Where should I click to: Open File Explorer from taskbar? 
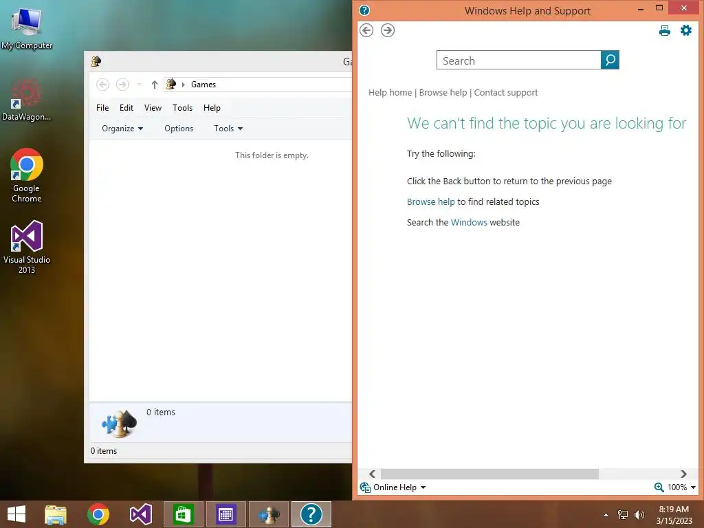[x=56, y=514]
